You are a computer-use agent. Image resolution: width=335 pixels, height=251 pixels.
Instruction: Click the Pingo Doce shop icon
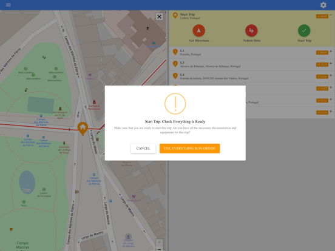coord(134,196)
